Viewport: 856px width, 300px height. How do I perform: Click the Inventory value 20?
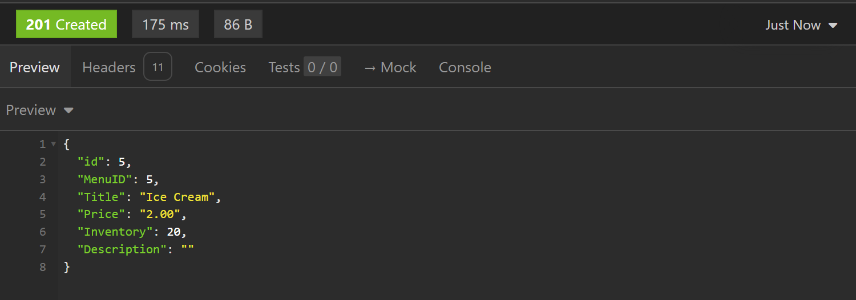[173, 232]
